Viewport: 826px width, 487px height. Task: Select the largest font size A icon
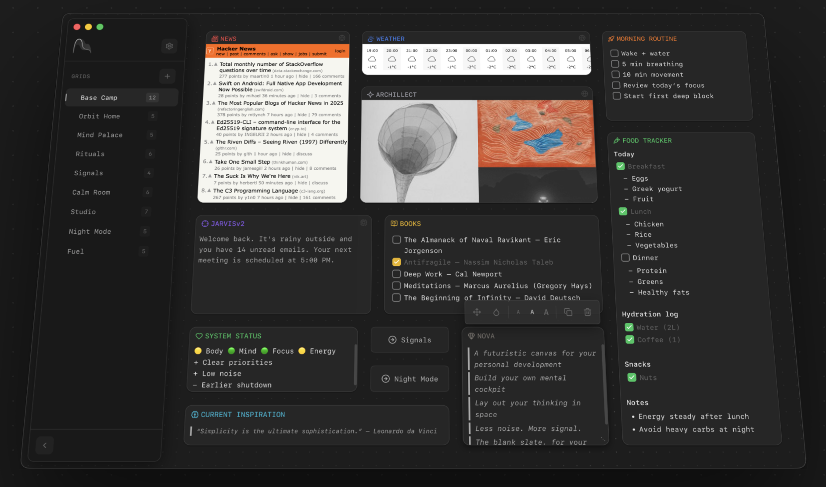click(x=546, y=312)
